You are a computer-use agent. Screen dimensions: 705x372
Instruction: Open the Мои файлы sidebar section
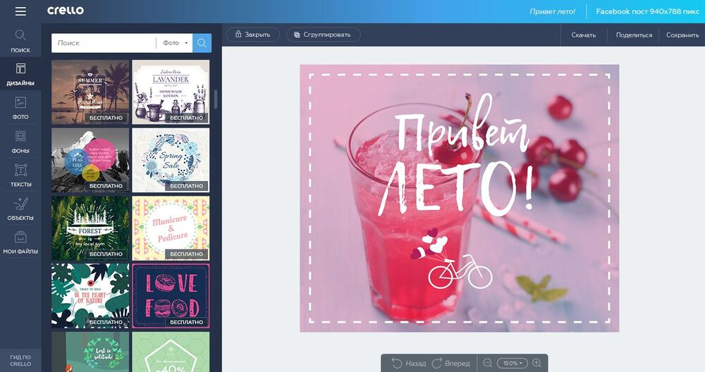point(20,242)
